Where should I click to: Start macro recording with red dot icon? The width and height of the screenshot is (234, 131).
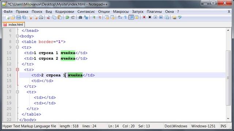[x=144, y=17]
